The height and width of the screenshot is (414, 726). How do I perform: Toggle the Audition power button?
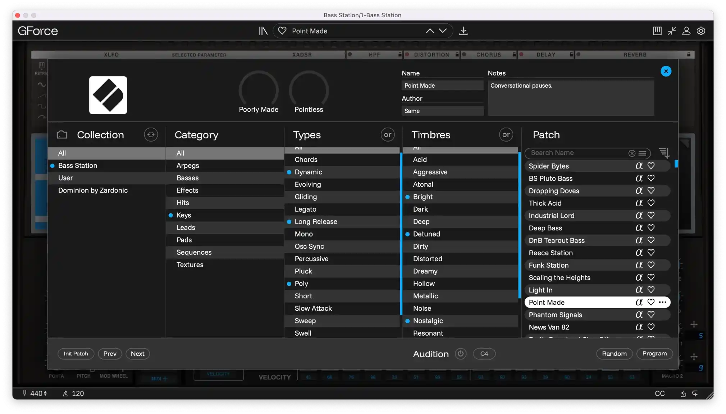pyautogui.click(x=460, y=354)
